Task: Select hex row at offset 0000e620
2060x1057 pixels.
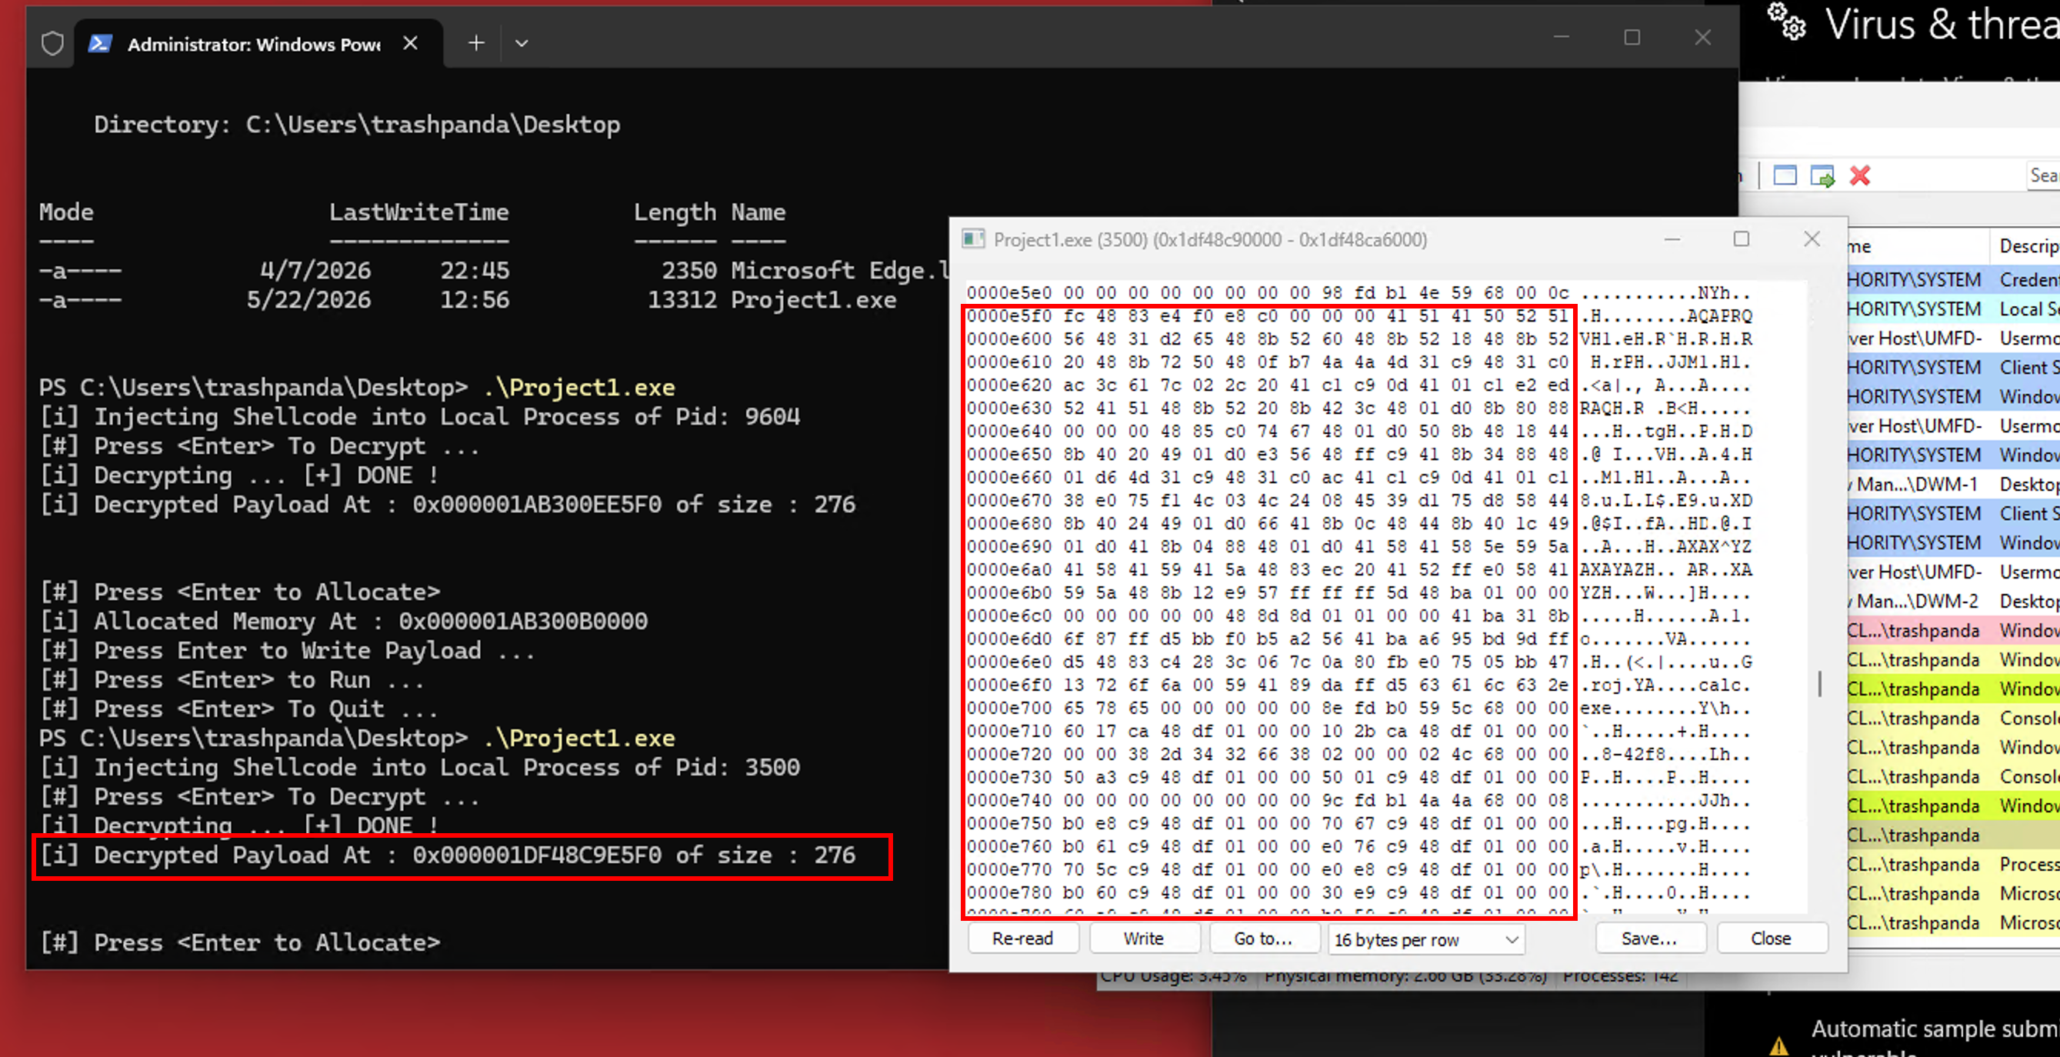Action: 1358,385
